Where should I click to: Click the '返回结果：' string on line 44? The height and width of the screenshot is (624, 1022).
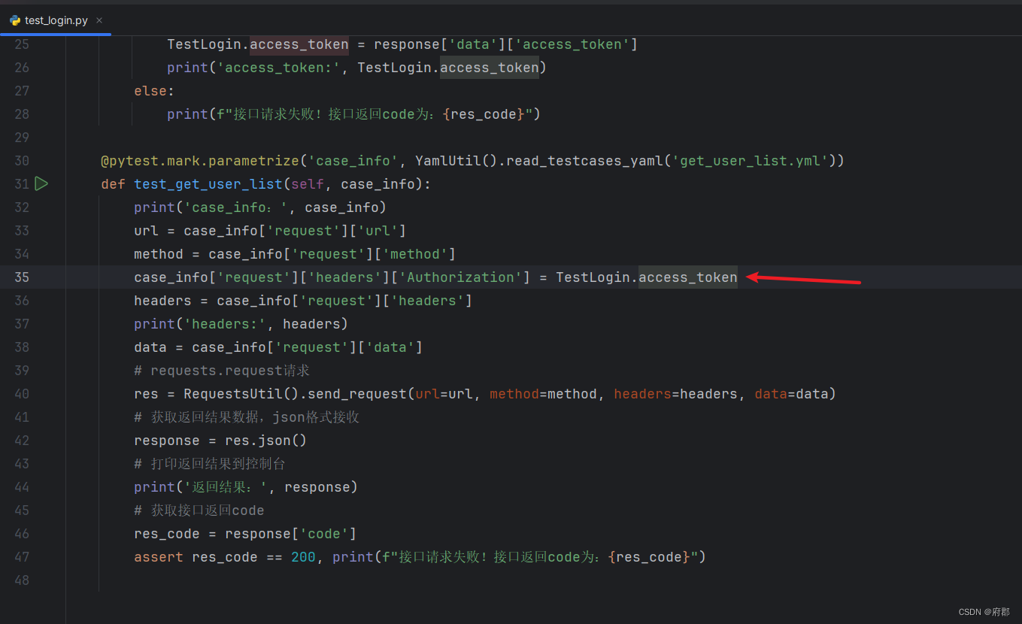pyautogui.click(x=225, y=487)
